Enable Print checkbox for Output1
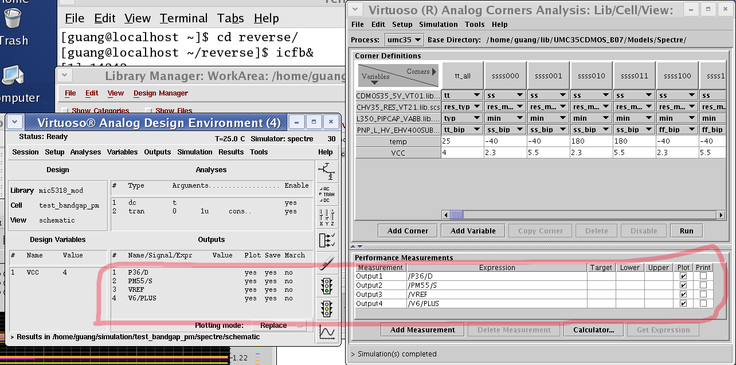Image resolution: width=736 pixels, height=365 pixels. pyautogui.click(x=703, y=276)
